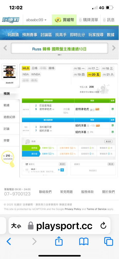The image size is (119, 259).
Task: Switch to 討論 sidebar tab
Action: (x=10, y=129)
